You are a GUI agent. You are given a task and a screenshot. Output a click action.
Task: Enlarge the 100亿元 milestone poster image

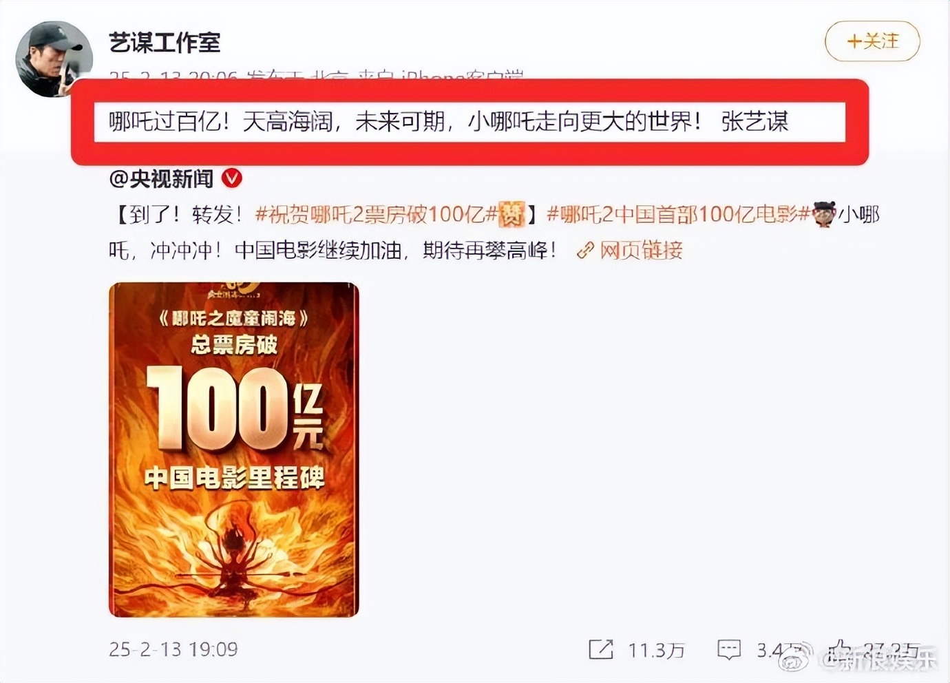tap(234, 450)
